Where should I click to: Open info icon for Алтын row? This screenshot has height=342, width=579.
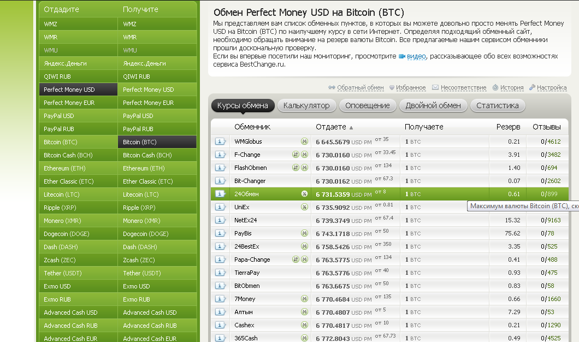click(x=220, y=312)
